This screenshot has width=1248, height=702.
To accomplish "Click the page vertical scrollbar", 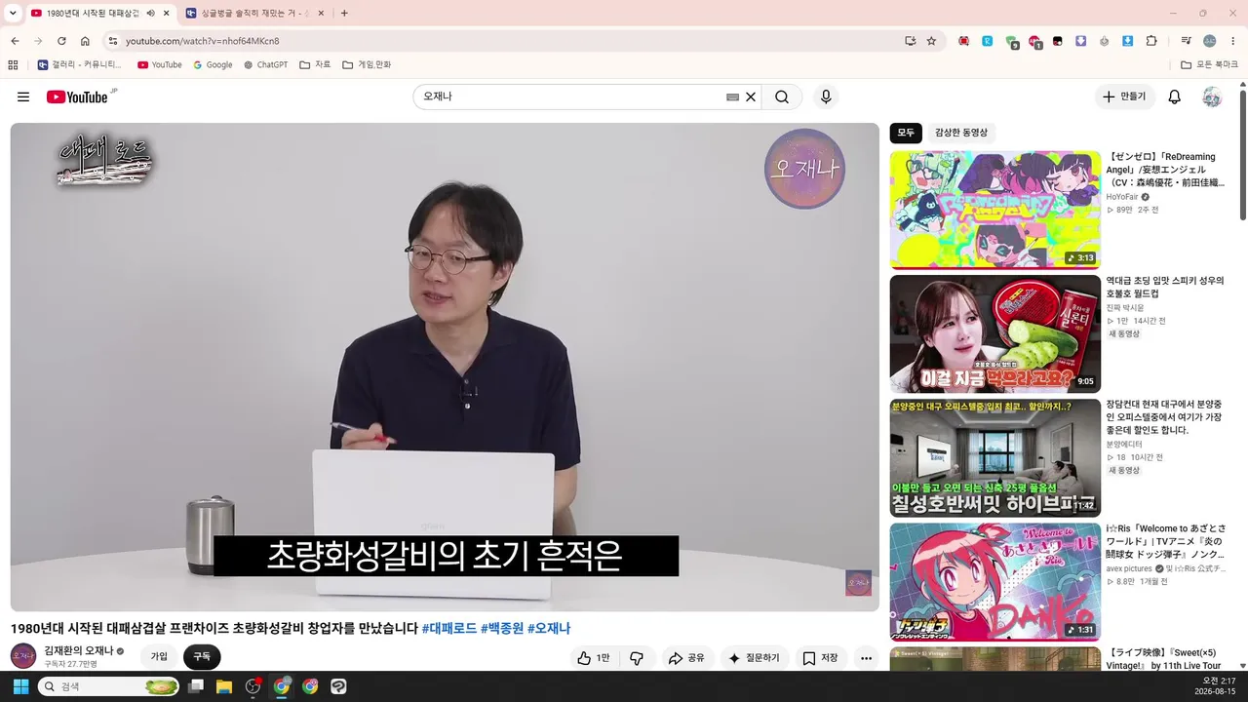I will 1243,156.
